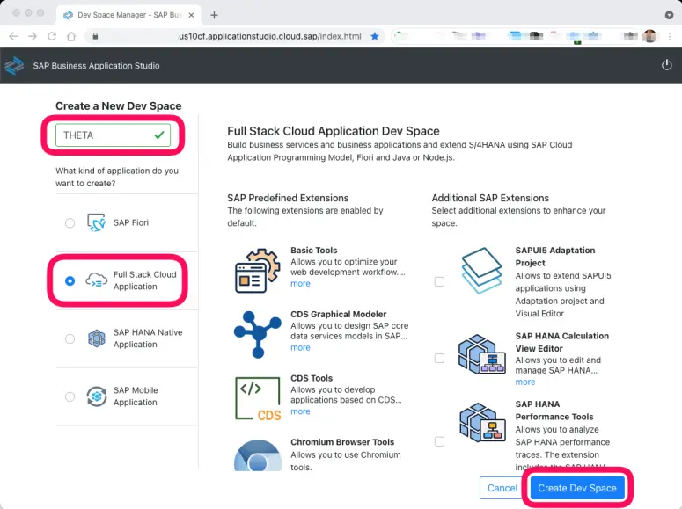Open the tab search dropdown arrow
The image size is (682, 509).
pyautogui.click(x=669, y=15)
